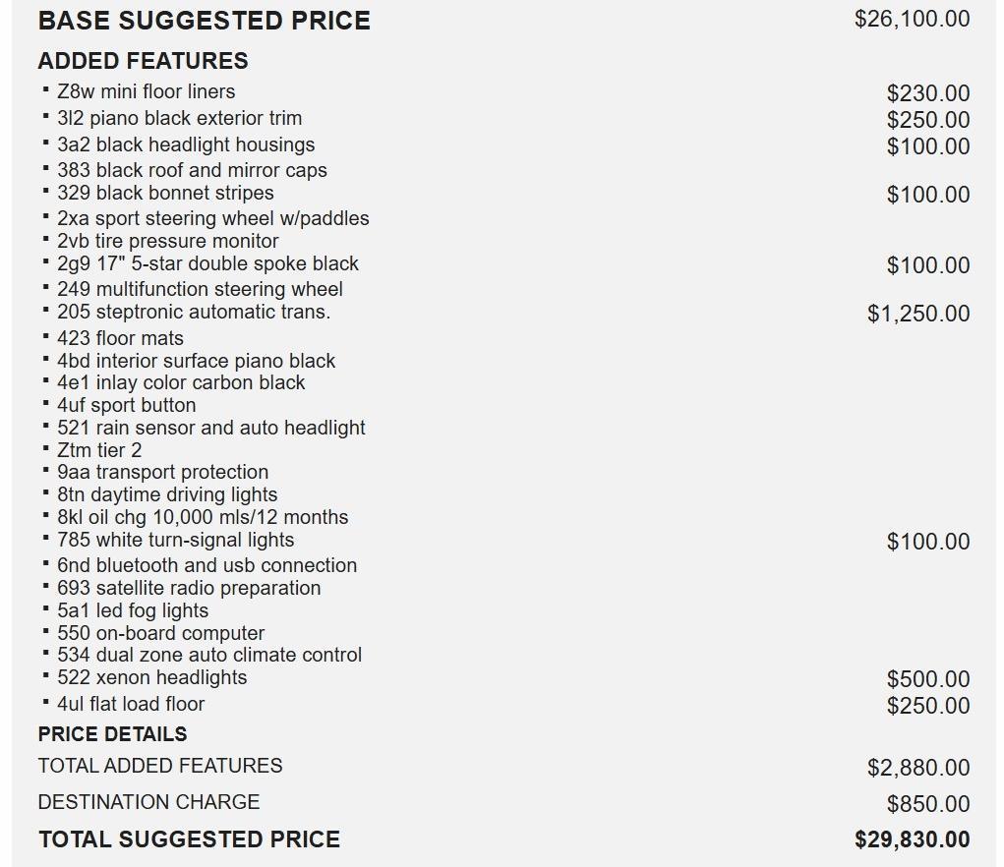Click the $1,250.00 price amount
The height and width of the screenshot is (867, 1004).
pyautogui.click(x=917, y=314)
